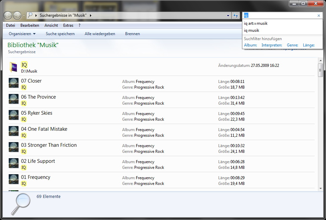
Task: Click Album Frequency value of 07 Closer
Action: tap(145, 82)
